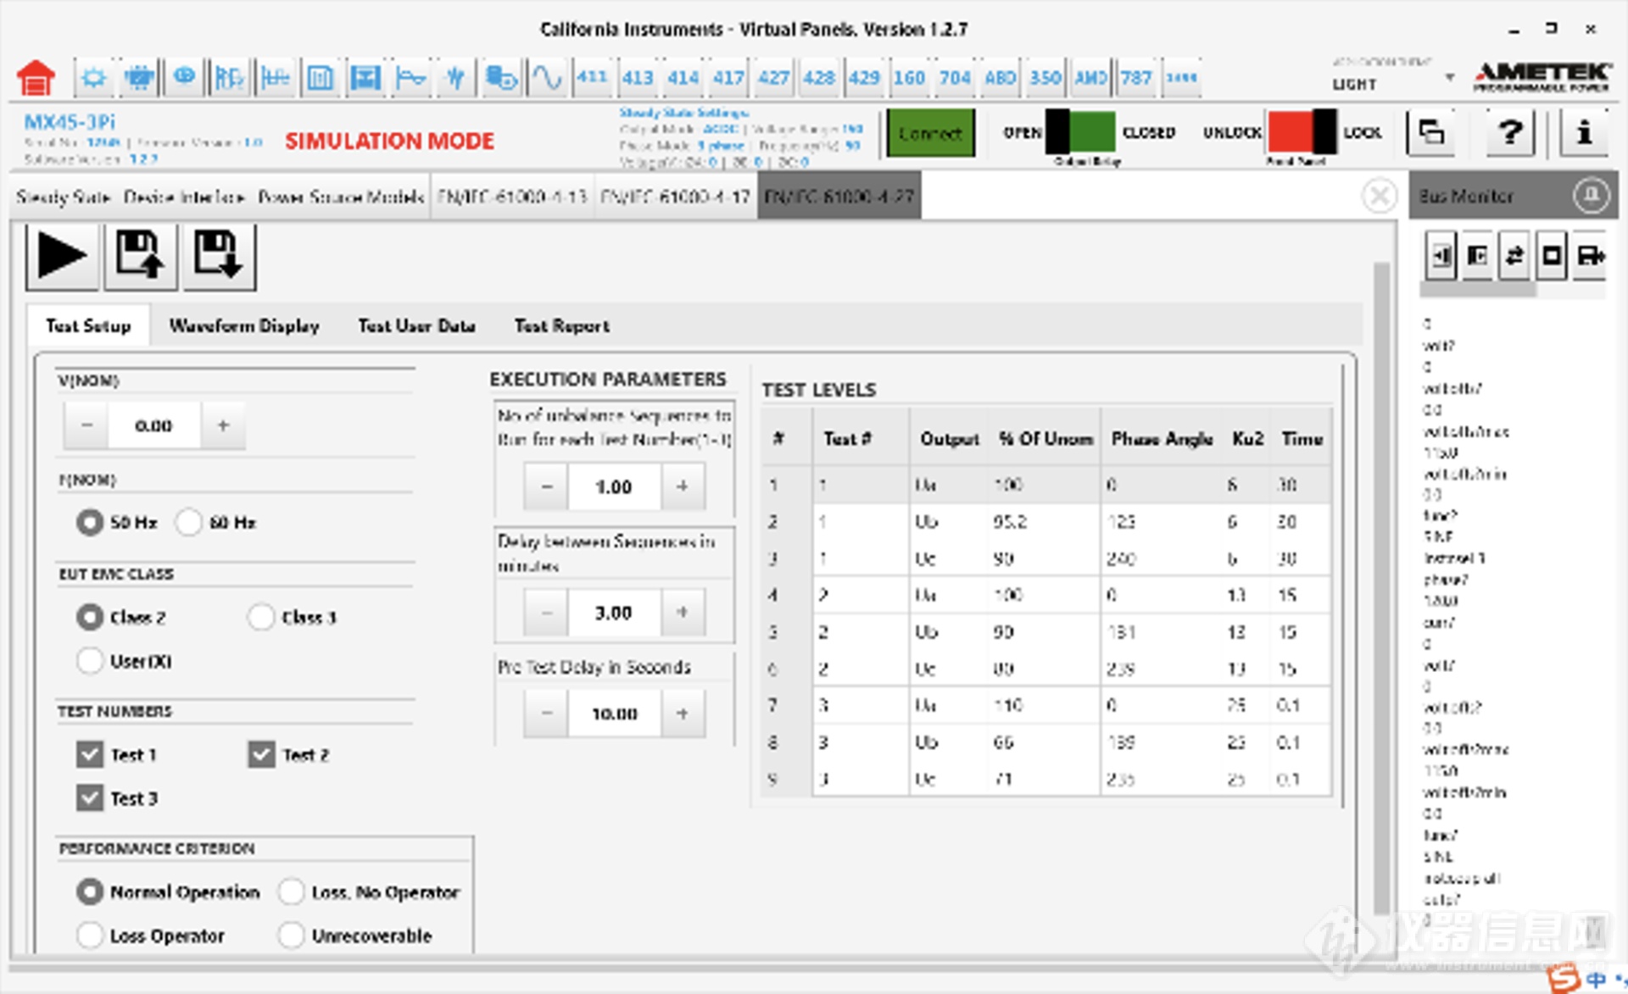The image size is (1628, 994).
Task: Click the green Connect button
Action: (x=930, y=133)
